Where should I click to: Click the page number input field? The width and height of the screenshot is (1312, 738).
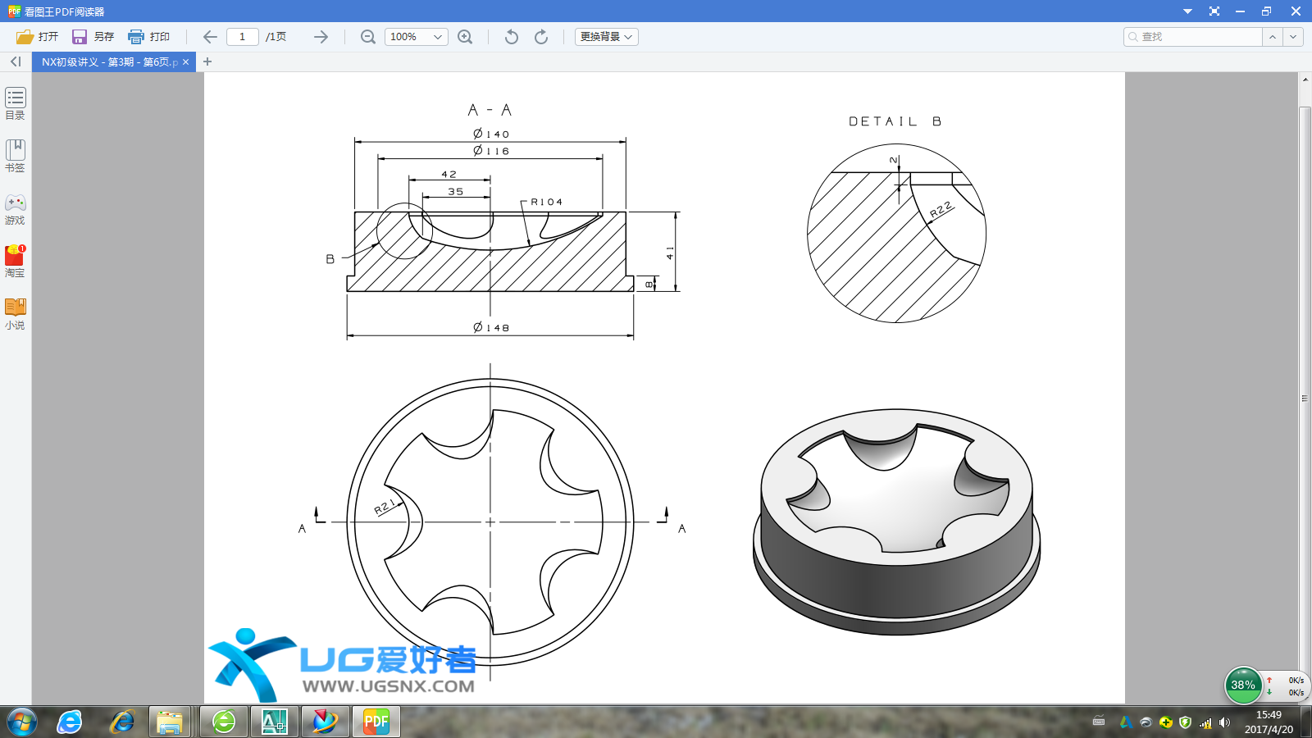(243, 37)
